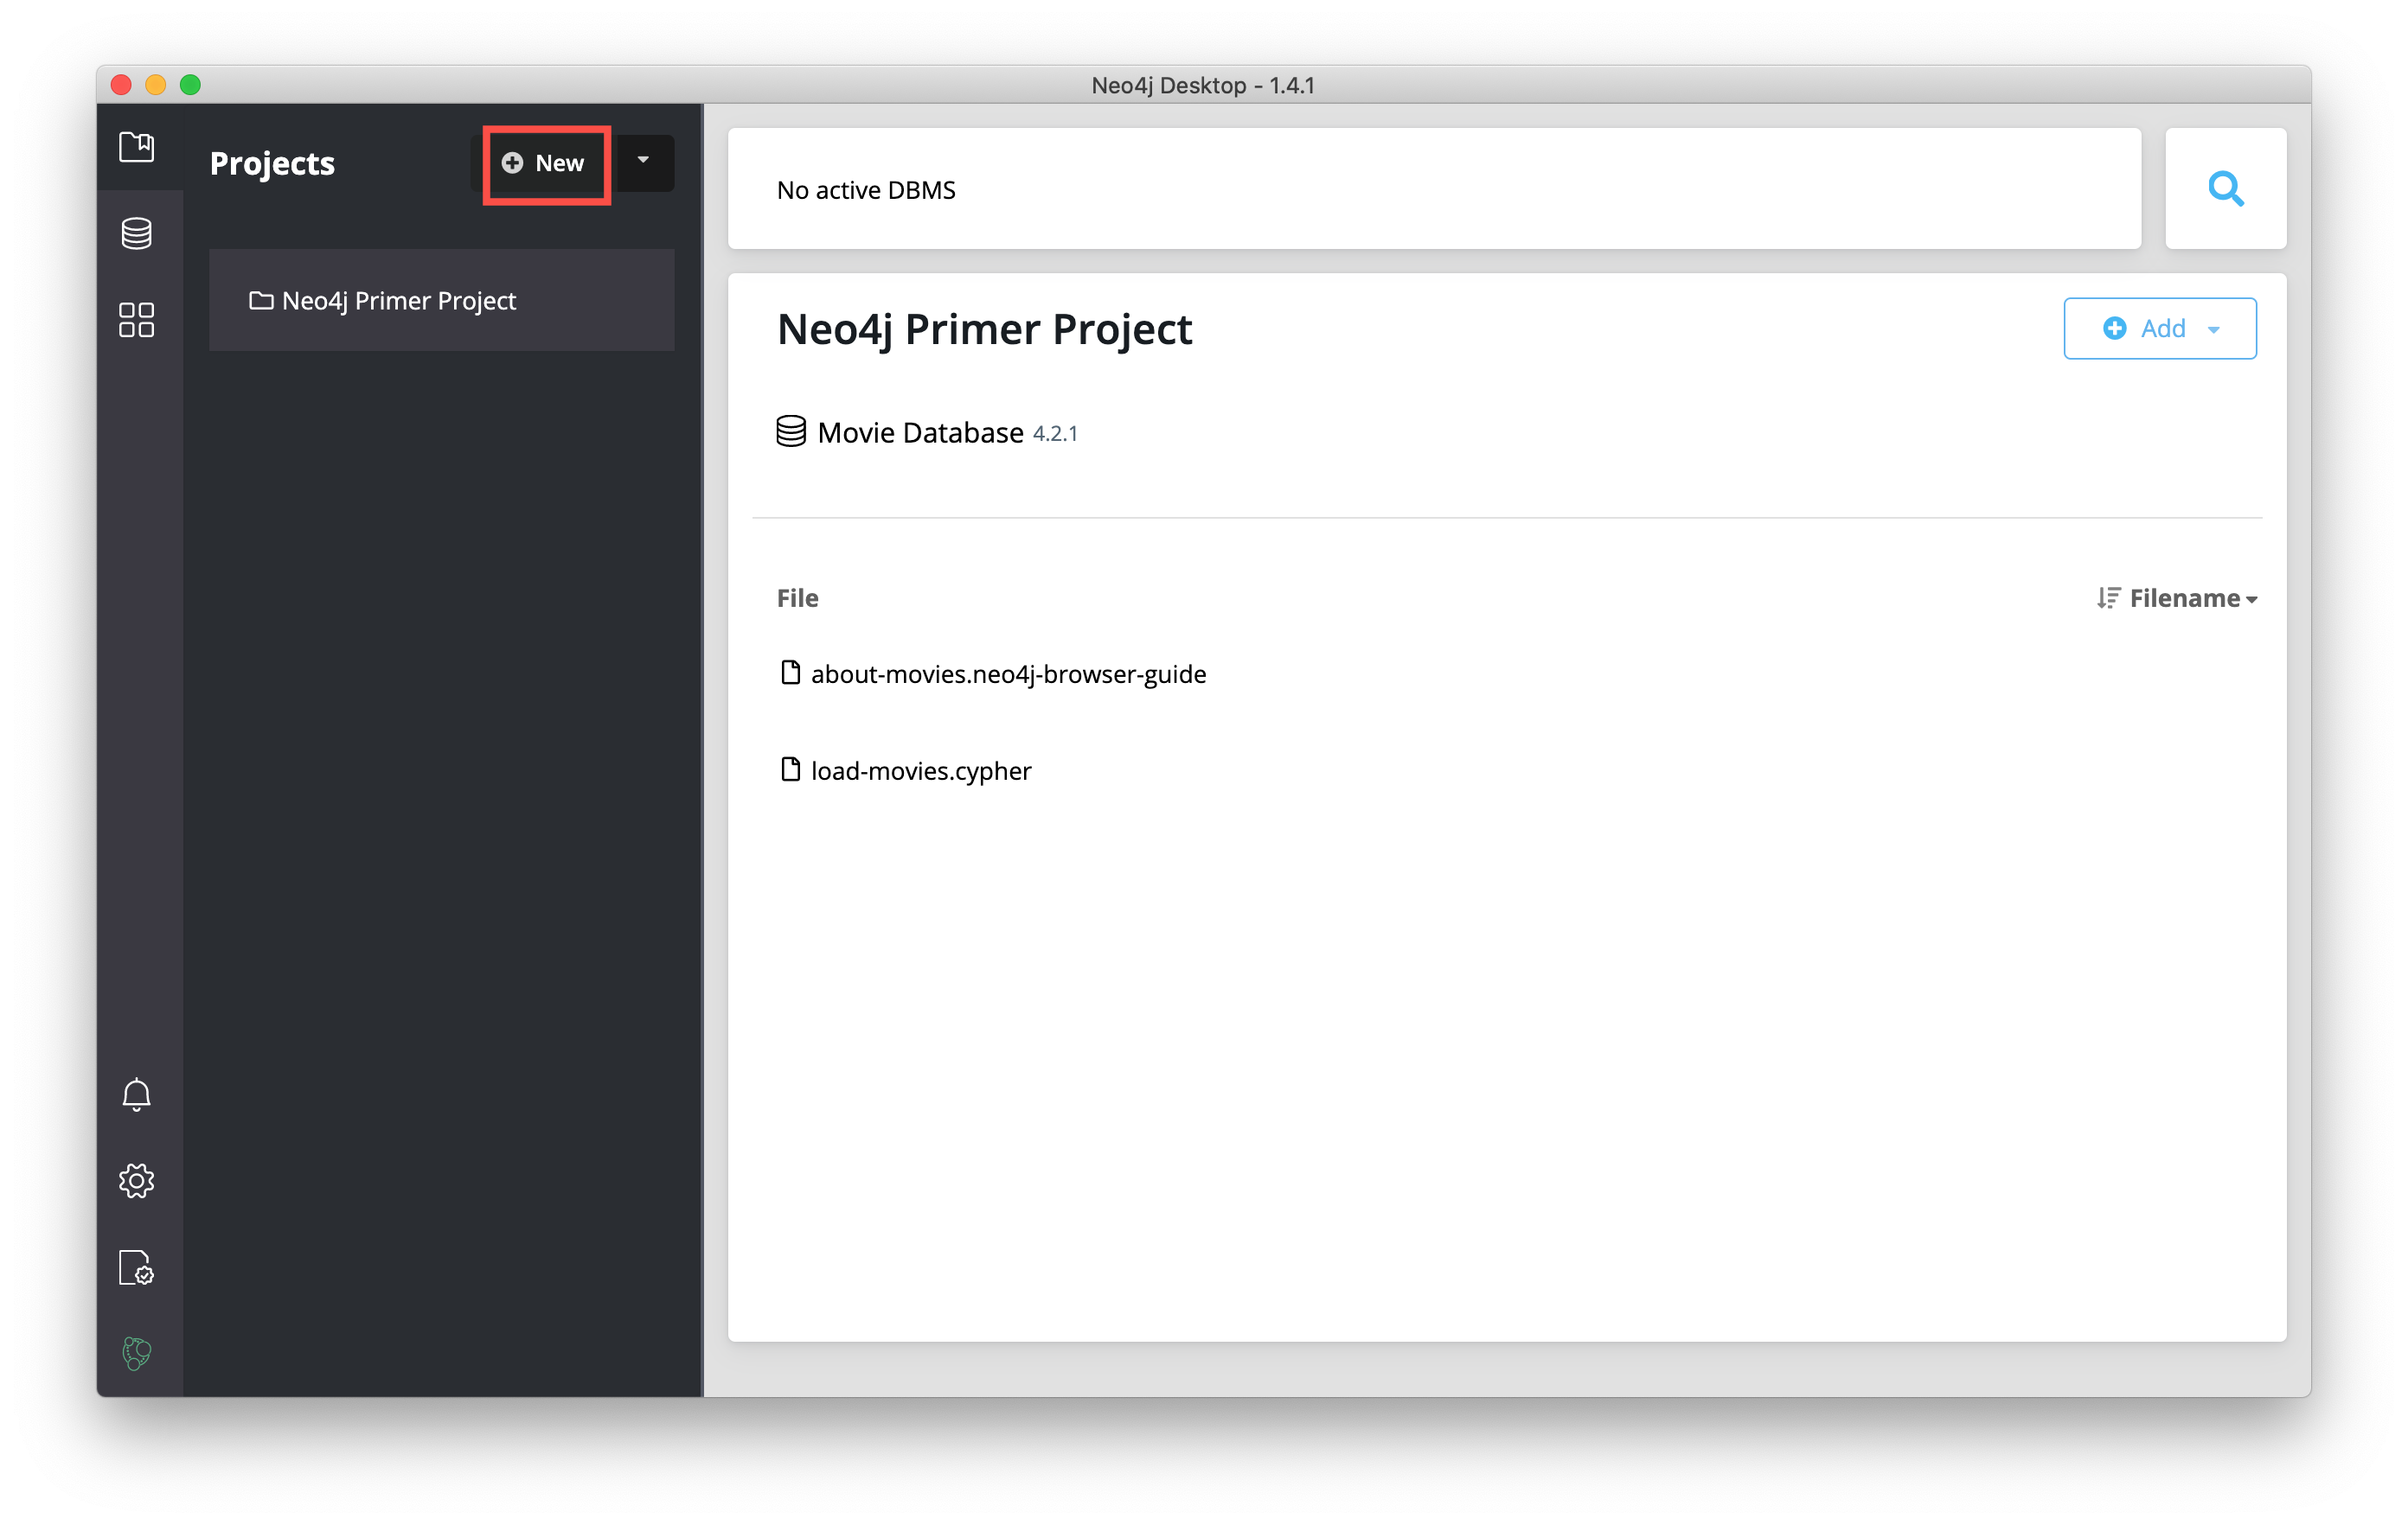Click the 4.2.1 version label

(1055, 434)
